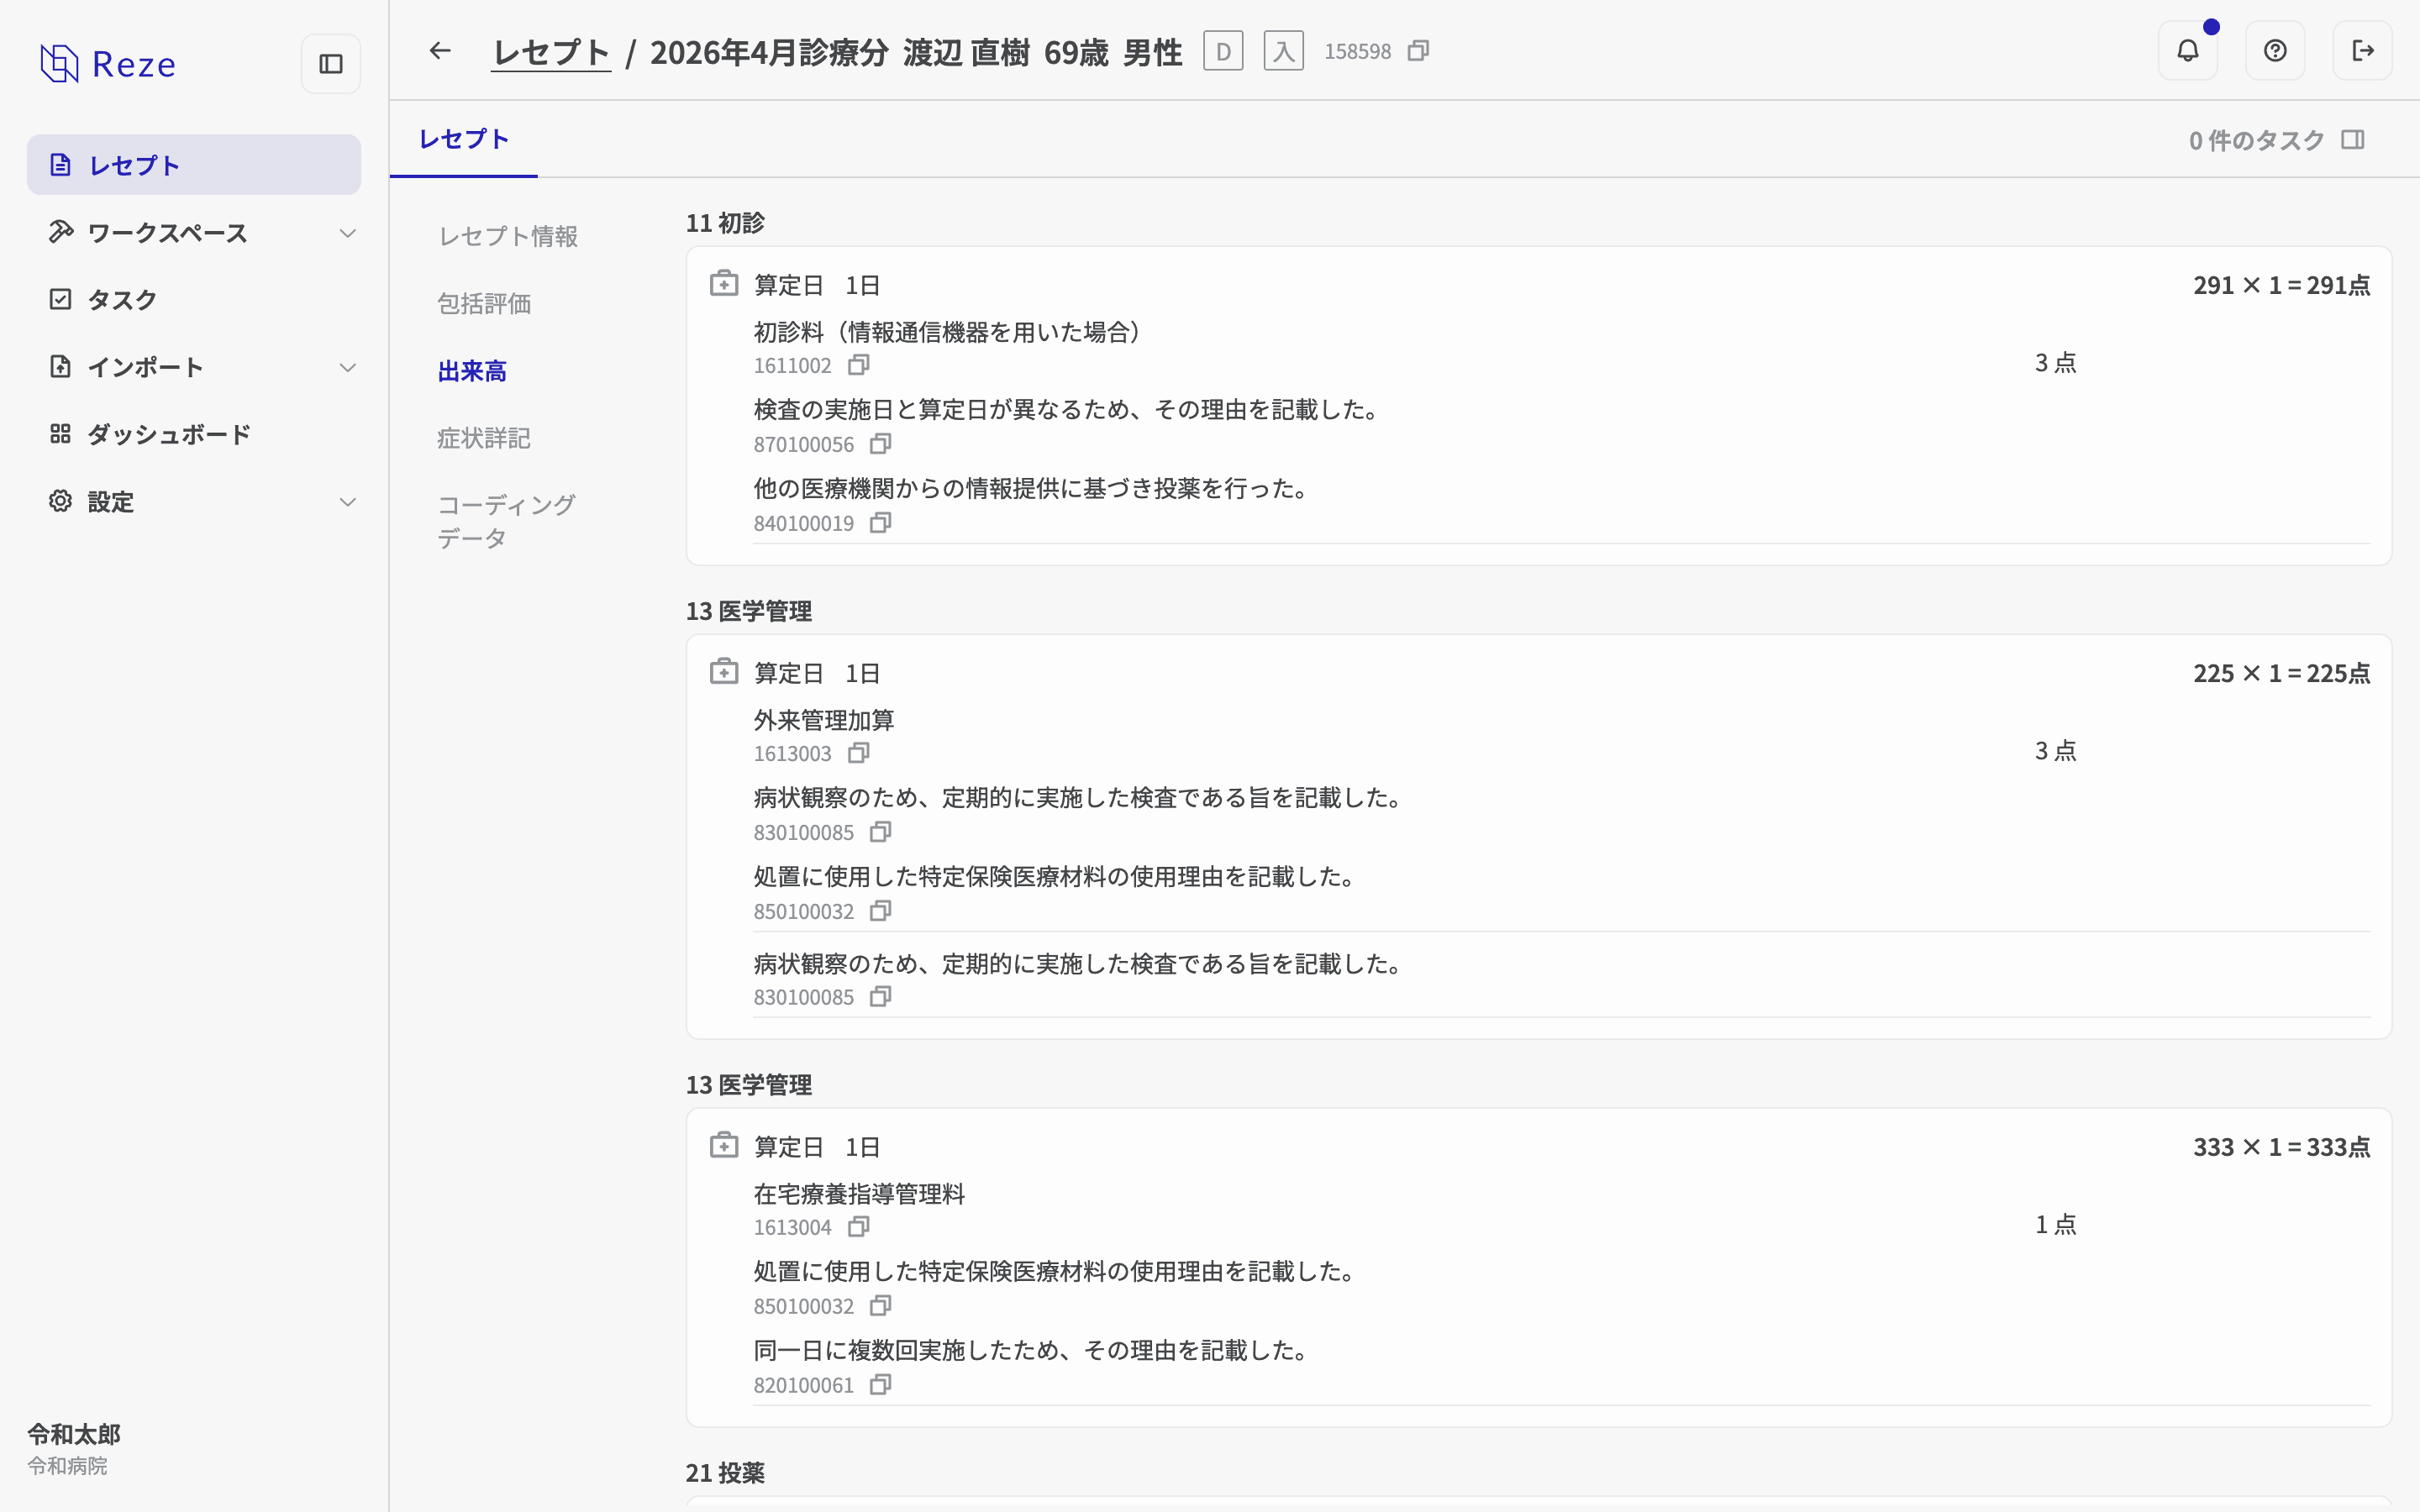Click 在宅療養指導管理料 item text
Screen dimensions: 2420x1512
point(859,1194)
